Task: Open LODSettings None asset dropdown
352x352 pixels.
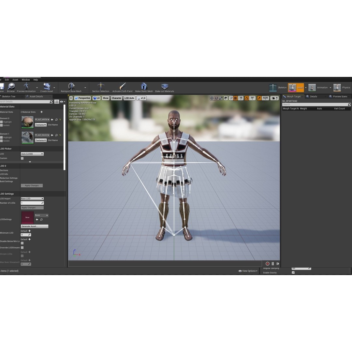Action: click(41, 215)
